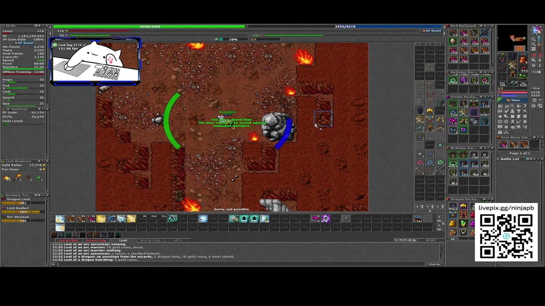
Task: Click the gold coins in Loot Analyser
Action: [x=7, y=178]
